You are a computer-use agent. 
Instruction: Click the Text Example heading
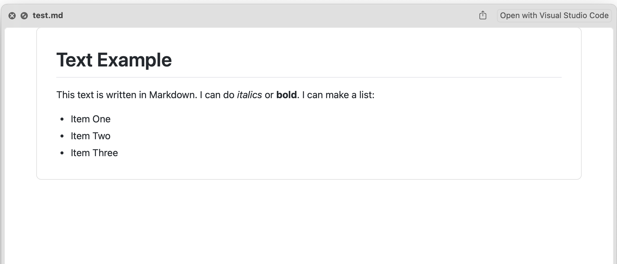click(x=114, y=60)
